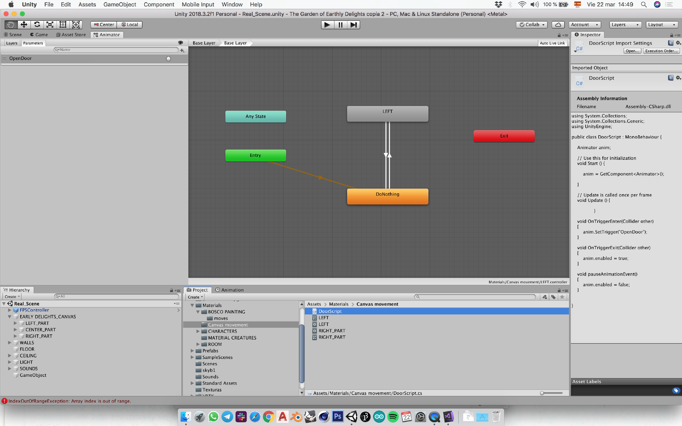Switch to the Scene tab
The height and width of the screenshot is (426, 682).
[13, 35]
